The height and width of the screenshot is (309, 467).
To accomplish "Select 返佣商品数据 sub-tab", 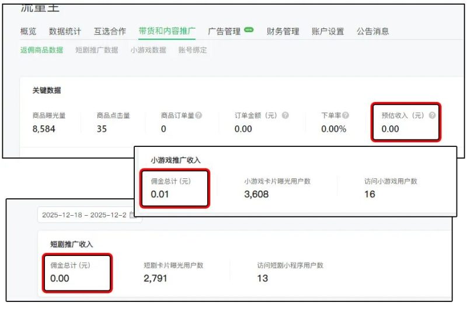I will [41, 50].
